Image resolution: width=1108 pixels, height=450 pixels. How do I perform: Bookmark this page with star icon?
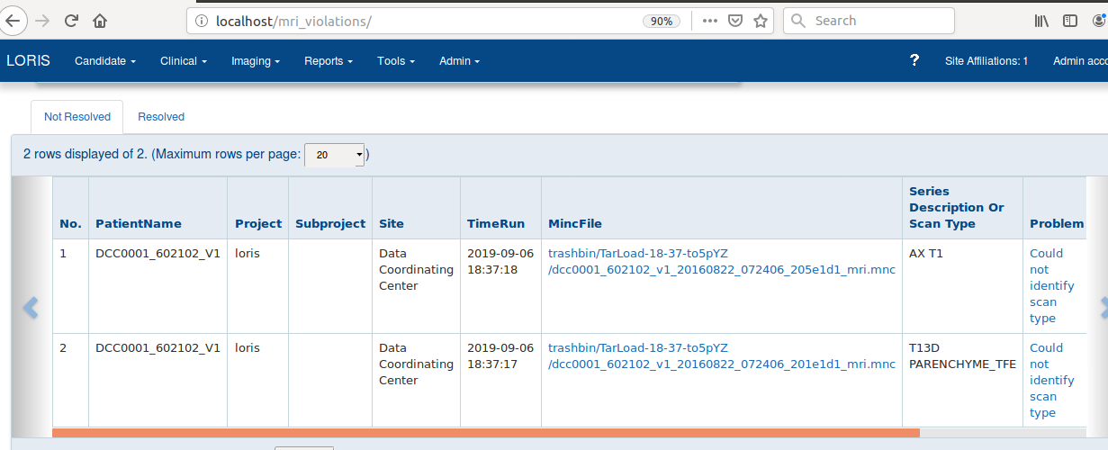[x=761, y=21]
